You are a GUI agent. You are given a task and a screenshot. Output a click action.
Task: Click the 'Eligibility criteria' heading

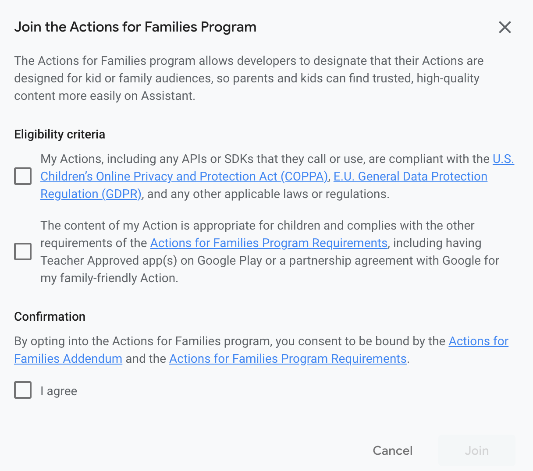tap(60, 135)
